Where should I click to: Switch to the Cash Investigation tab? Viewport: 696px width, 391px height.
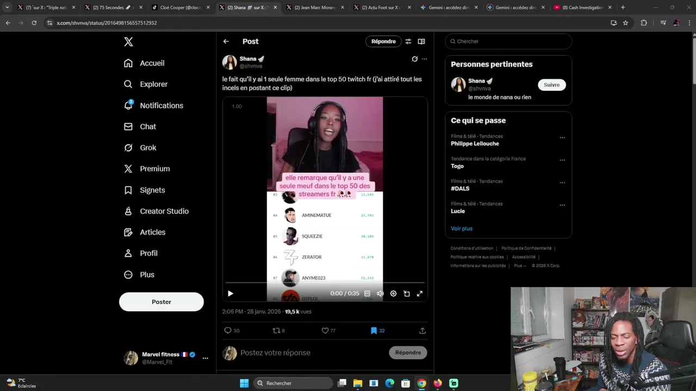coord(582,8)
